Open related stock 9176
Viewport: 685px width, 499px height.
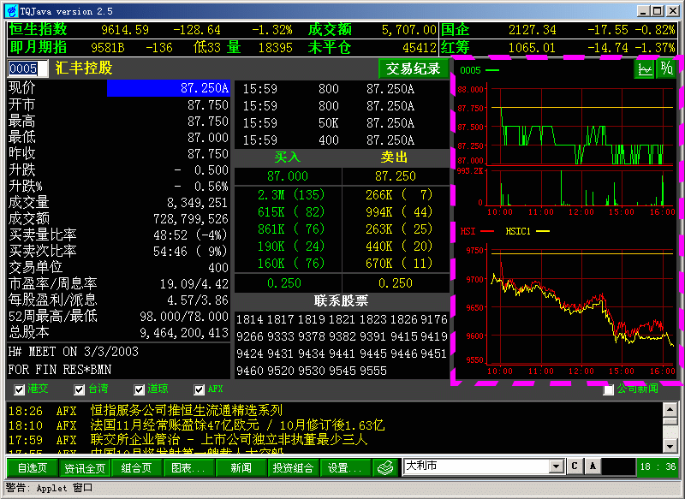click(434, 319)
